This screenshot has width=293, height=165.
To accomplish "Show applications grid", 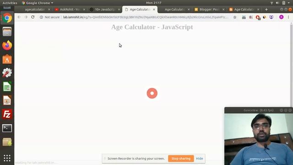I will (7, 158).
